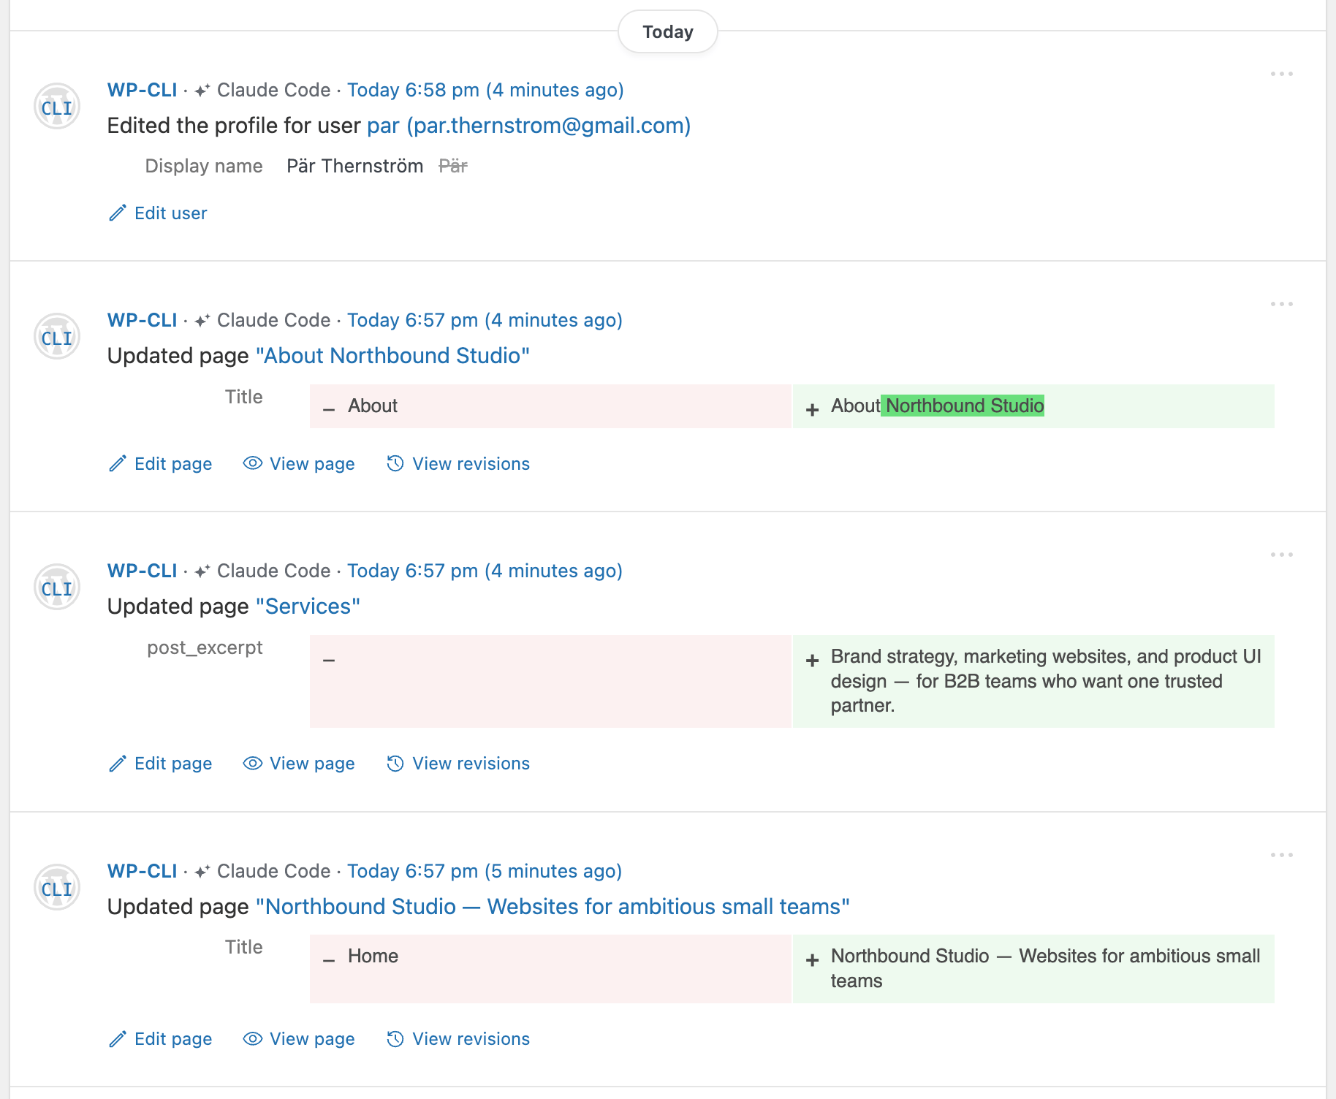The height and width of the screenshot is (1099, 1336).
Task: Click the Today date separator pill
Action: (668, 31)
